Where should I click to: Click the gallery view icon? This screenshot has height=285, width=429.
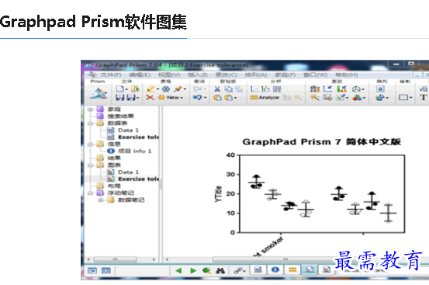pos(106,270)
